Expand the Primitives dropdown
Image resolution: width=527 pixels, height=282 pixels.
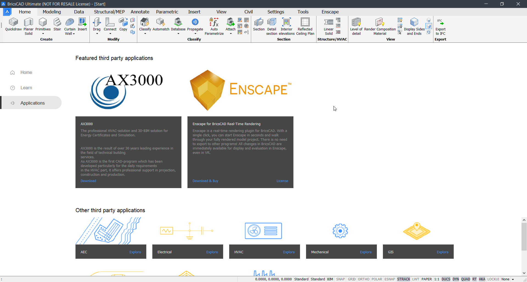[x=43, y=34]
